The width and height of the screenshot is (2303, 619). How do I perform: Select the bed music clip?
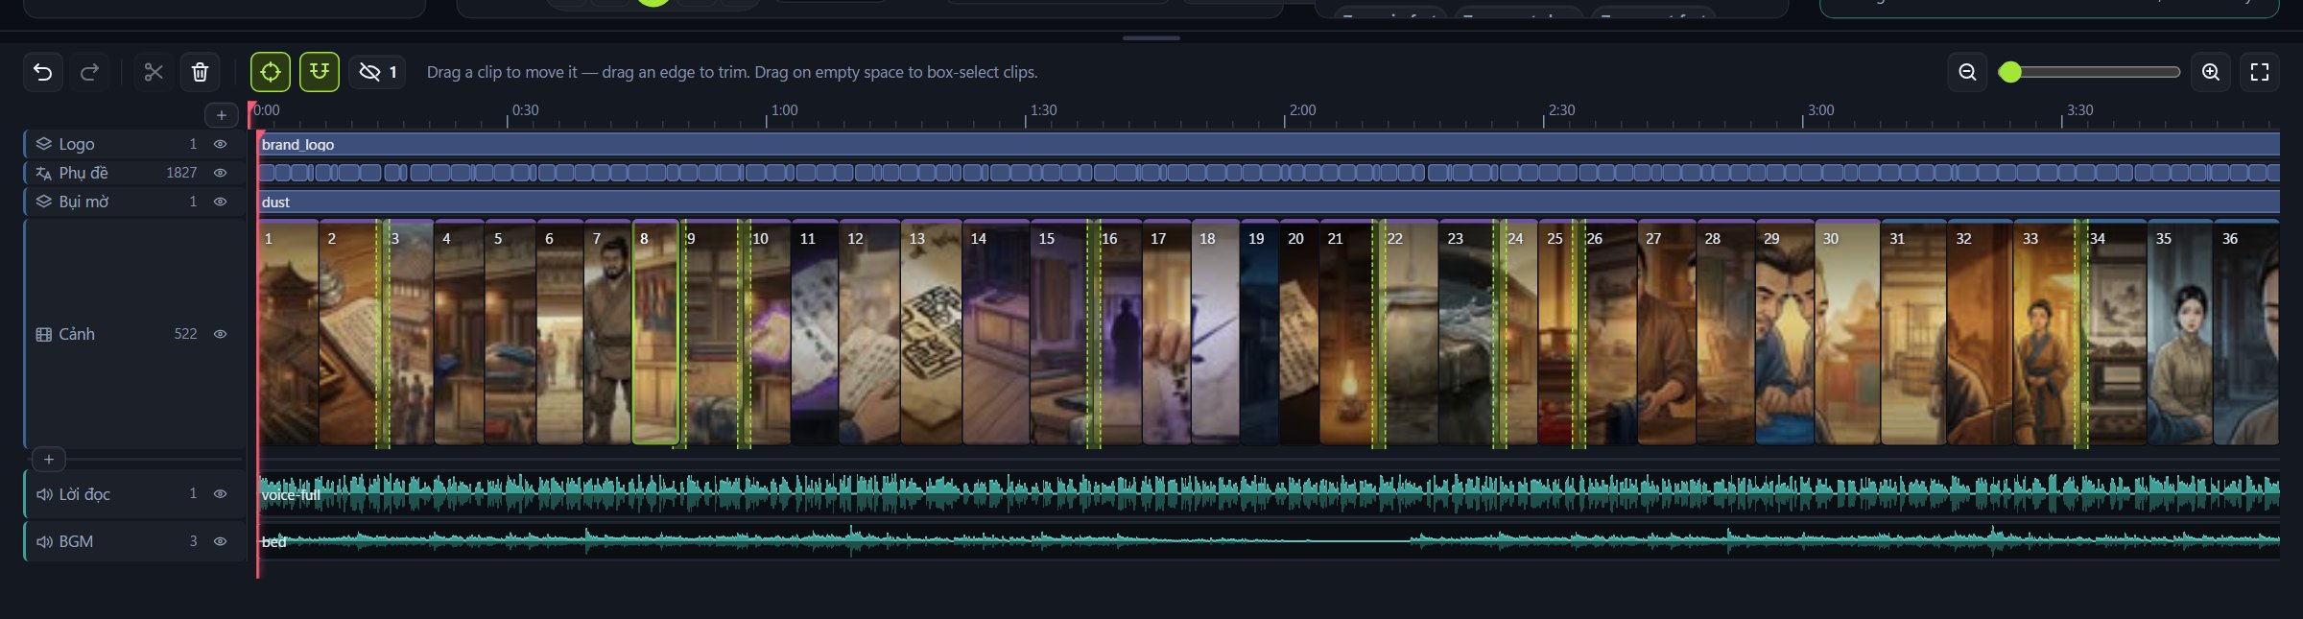[x=1269, y=541]
